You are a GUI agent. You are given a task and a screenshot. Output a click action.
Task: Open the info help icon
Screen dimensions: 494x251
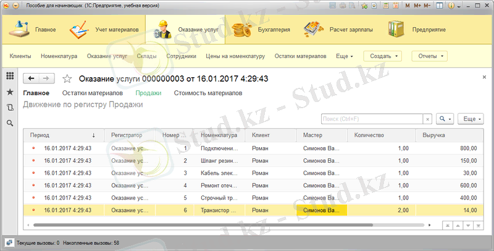click(x=451, y=6)
